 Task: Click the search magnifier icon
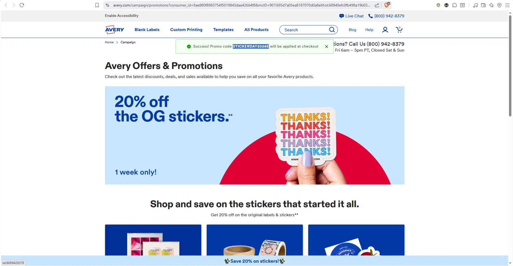(332, 30)
